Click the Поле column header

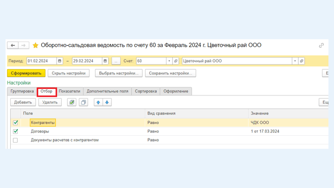click(x=83, y=114)
